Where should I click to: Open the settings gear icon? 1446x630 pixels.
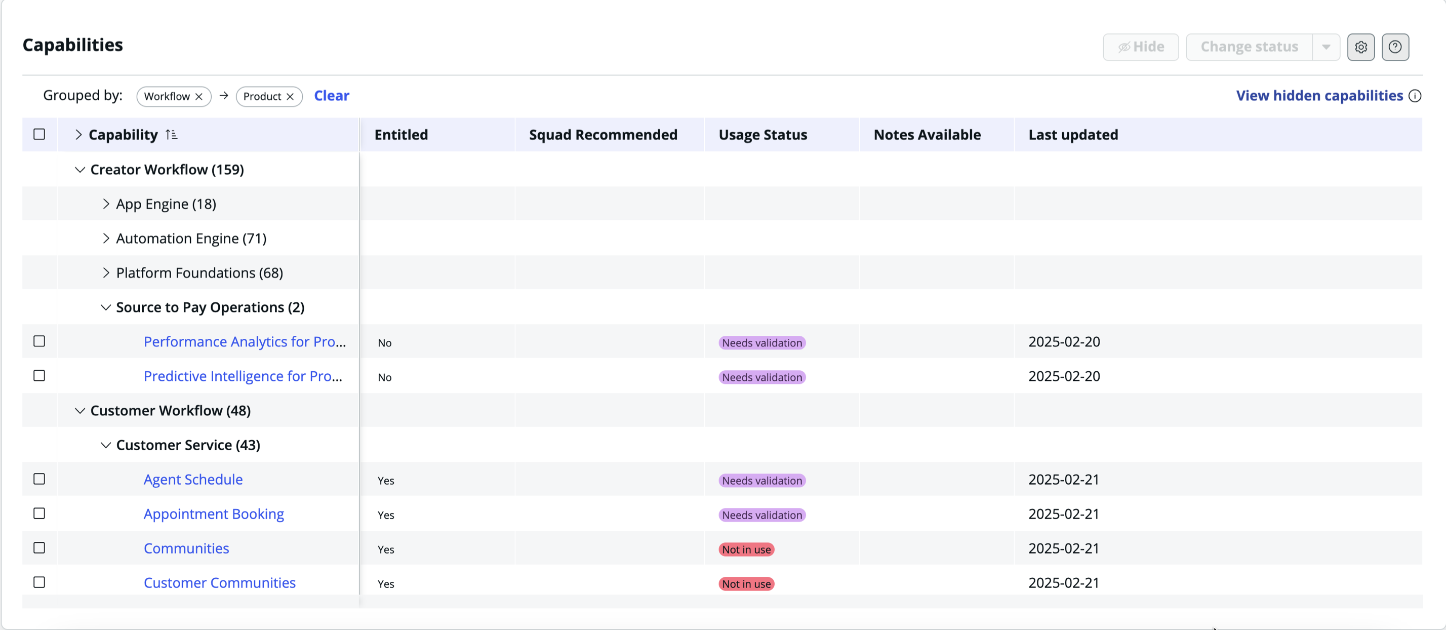click(x=1360, y=47)
